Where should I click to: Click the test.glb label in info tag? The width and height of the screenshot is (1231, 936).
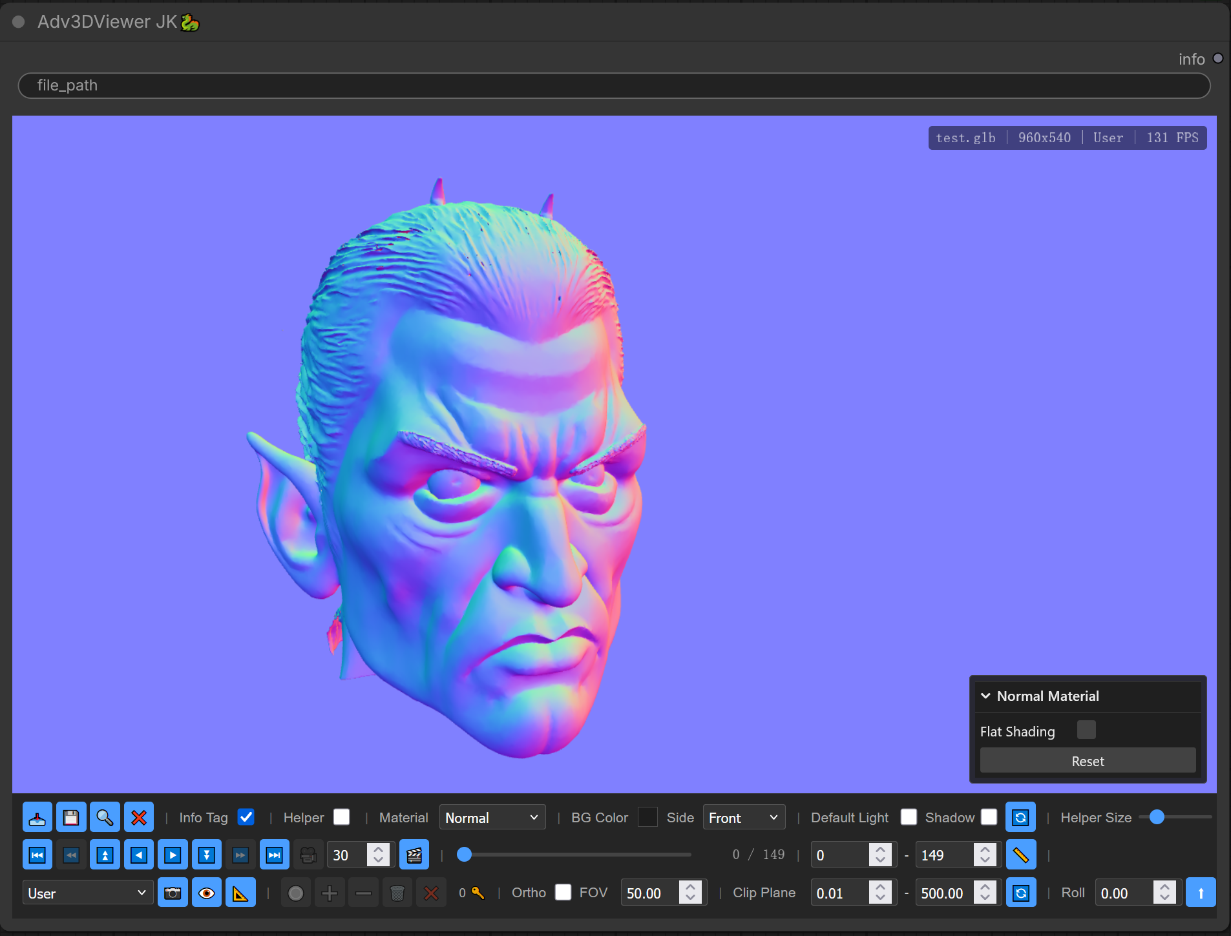[965, 138]
